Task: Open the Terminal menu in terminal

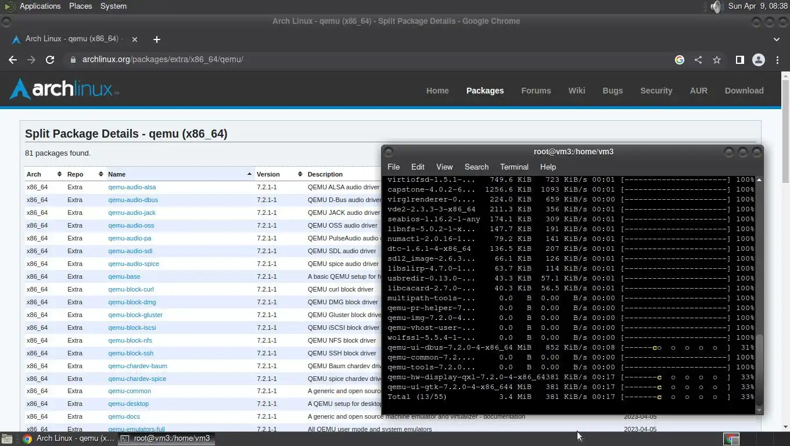Action: click(514, 167)
